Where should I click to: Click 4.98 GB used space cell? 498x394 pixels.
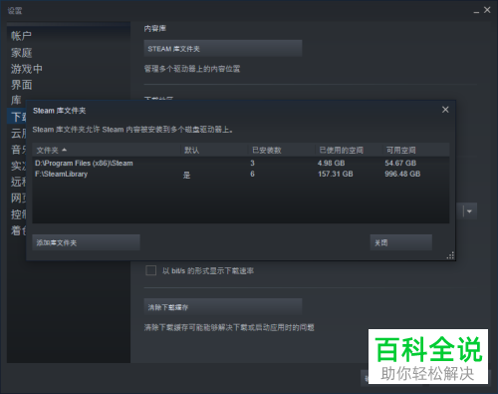(x=331, y=163)
